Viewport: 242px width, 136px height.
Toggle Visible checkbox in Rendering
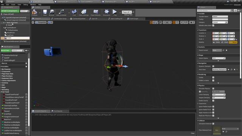pos(213,77)
